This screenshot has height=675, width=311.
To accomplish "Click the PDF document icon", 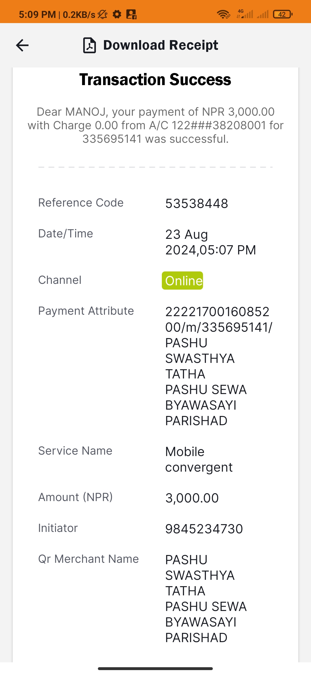I will coord(90,45).
